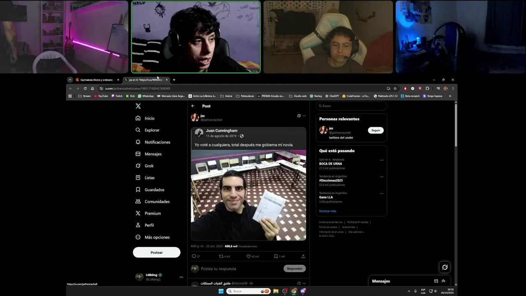
Task: Click the Buscar search box on X
Action: [351, 106]
